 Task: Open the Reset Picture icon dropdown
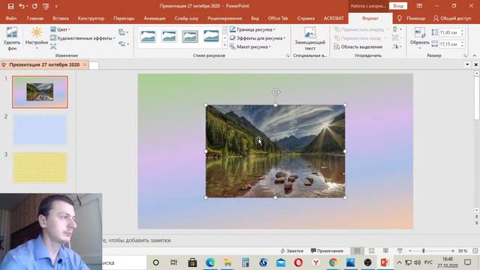tap(123, 44)
